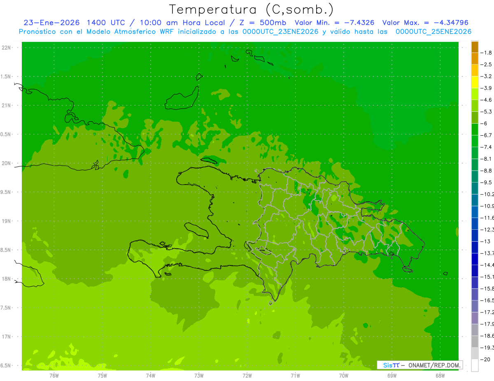Click the dark blue legend swatch between -13.7 and -14.4
This screenshot has width=494, height=381.
coord(475,259)
